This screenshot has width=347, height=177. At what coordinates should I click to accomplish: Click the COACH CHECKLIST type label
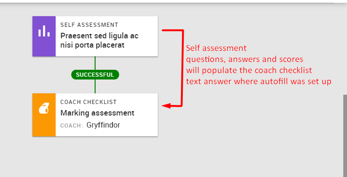click(x=89, y=102)
